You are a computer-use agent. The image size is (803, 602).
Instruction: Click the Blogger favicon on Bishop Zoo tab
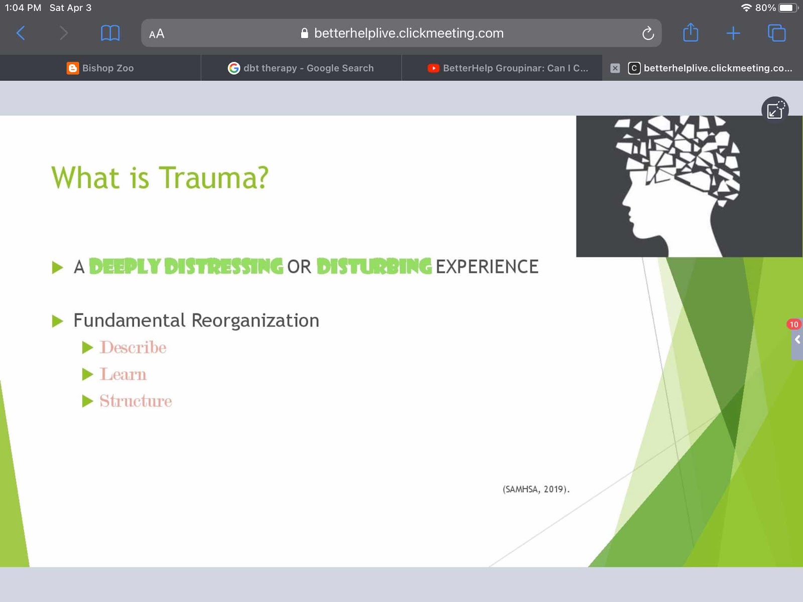coord(73,68)
